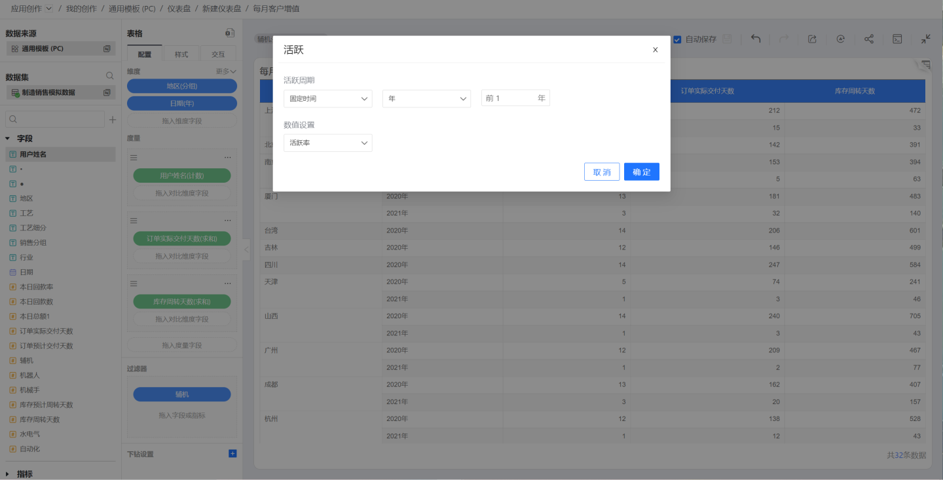
Task: Collapse the 字段 tree section
Action: coord(8,139)
